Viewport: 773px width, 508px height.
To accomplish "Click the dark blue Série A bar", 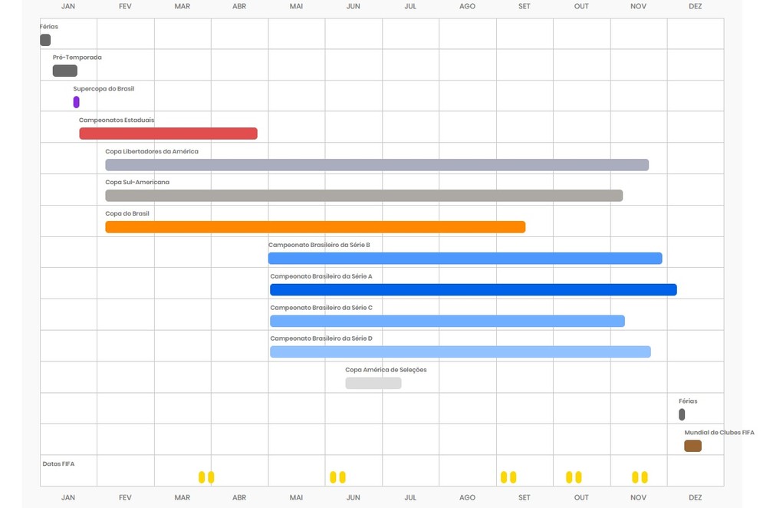I will pyautogui.click(x=473, y=290).
